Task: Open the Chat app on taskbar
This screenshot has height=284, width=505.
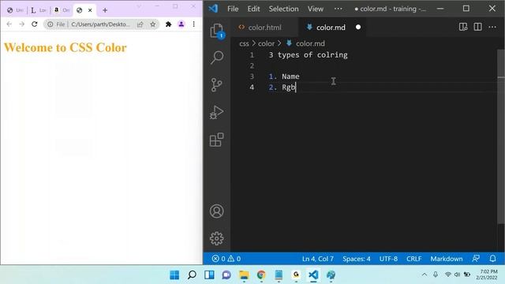Action: coord(226,275)
